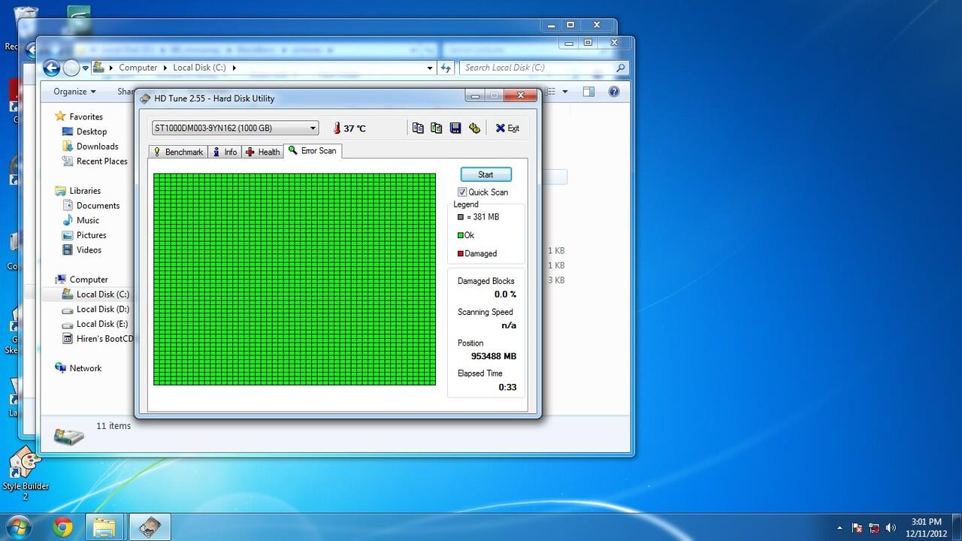962x541 pixels.
Task: Click HD Tune taskbar button
Action: pyautogui.click(x=150, y=527)
